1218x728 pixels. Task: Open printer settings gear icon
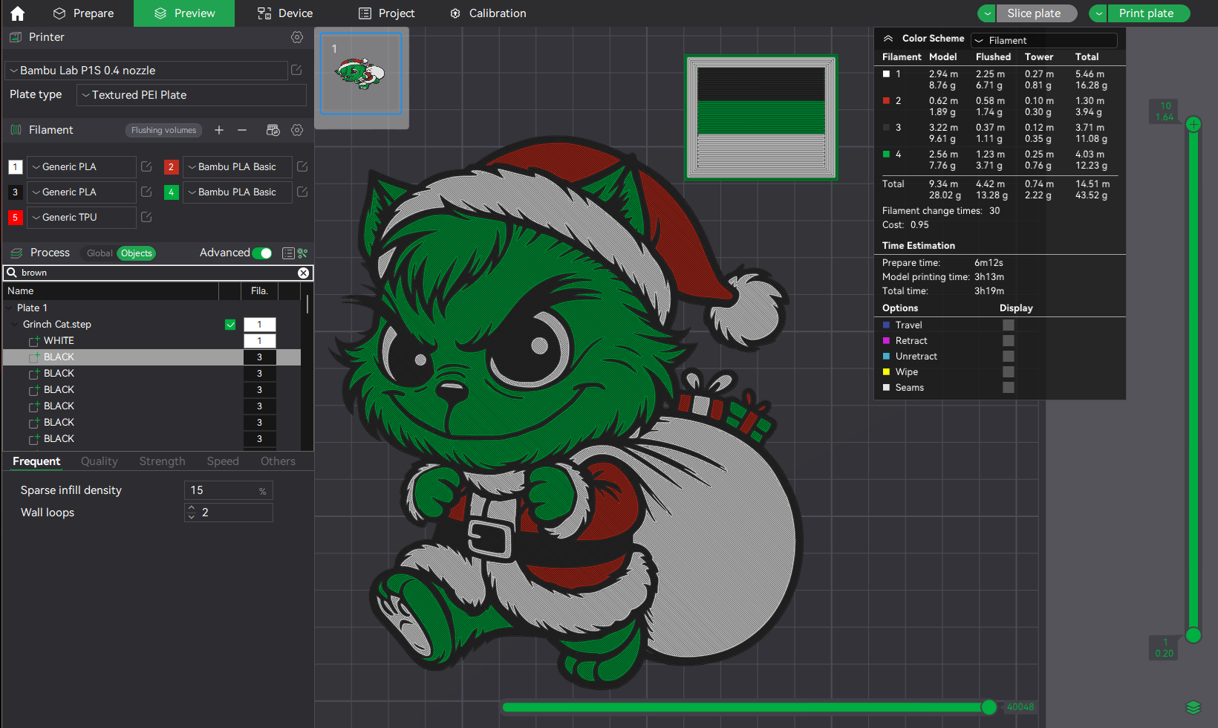tap(297, 37)
